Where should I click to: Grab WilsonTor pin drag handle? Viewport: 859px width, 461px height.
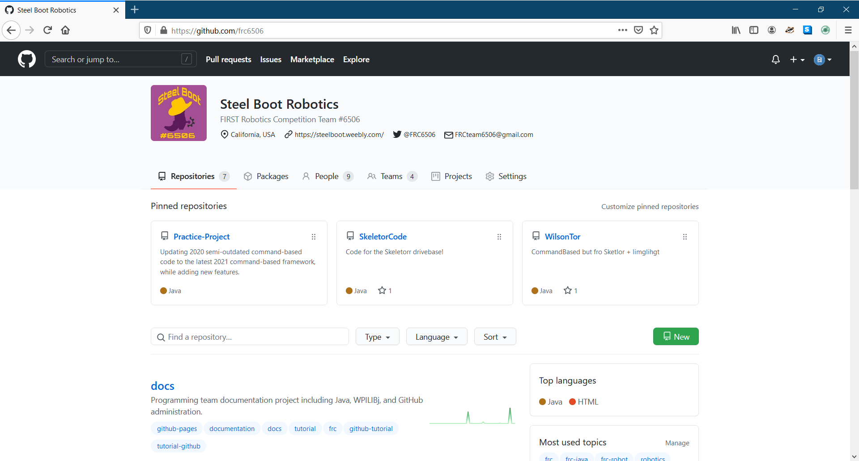685,237
